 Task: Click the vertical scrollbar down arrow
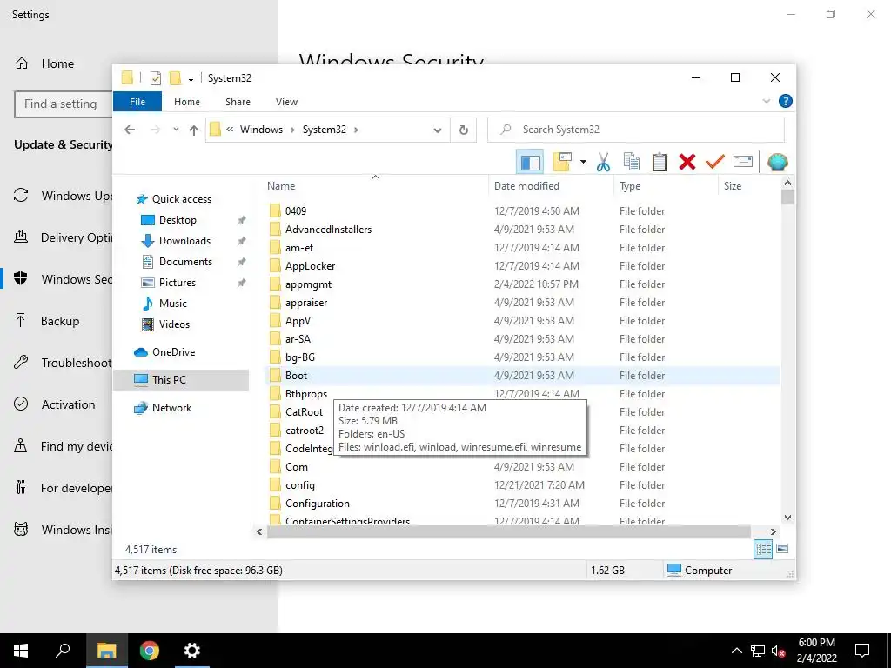(787, 518)
